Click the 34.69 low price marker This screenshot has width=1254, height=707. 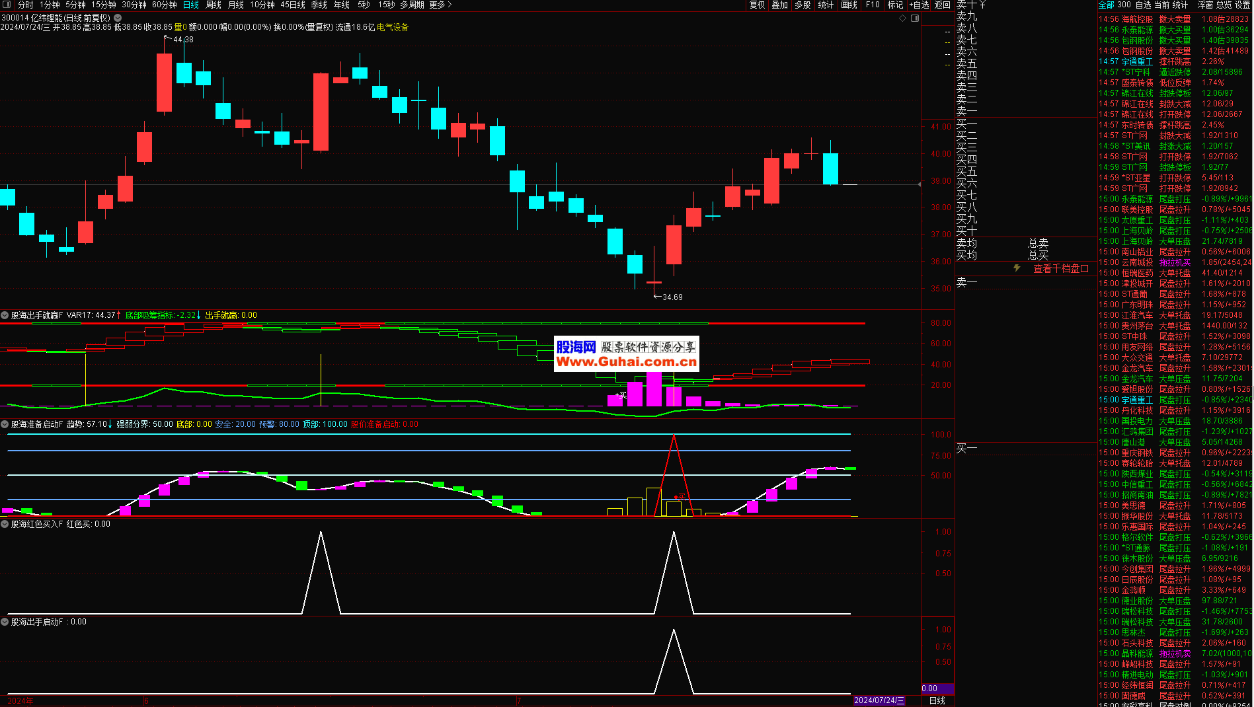672,297
